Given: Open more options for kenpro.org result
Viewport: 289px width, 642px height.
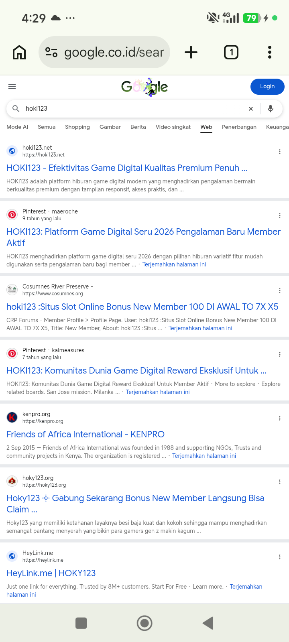Looking at the screenshot, I should click(280, 418).
